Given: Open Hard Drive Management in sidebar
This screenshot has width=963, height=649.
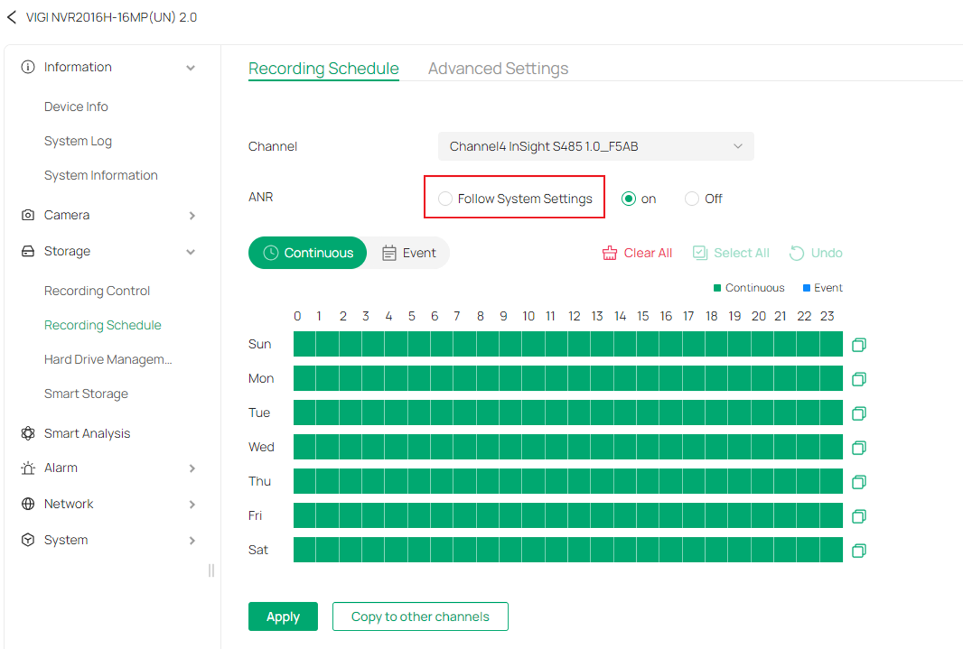Looking at the screenshot, I should [x=108, y=359].
